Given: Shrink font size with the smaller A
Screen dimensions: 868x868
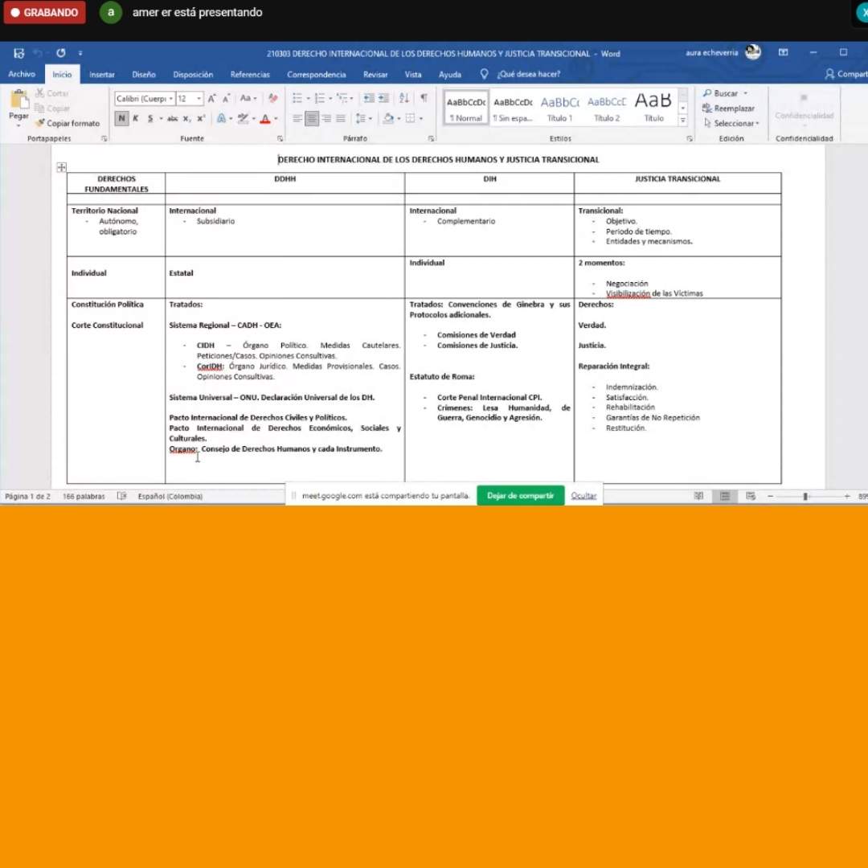Looking at the screenshot, I should click(x=226, y=99).
